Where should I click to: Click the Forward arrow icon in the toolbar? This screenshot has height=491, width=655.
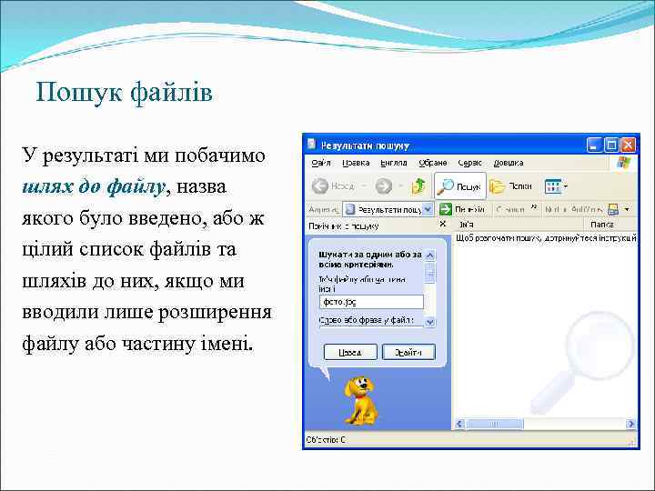click(384, 186)
